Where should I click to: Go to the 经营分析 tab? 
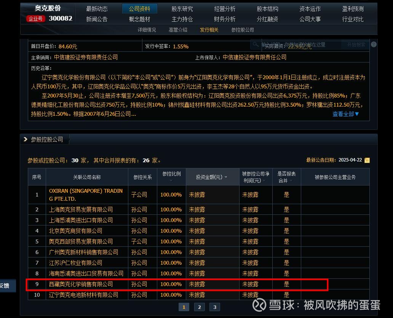click(225, 9)
